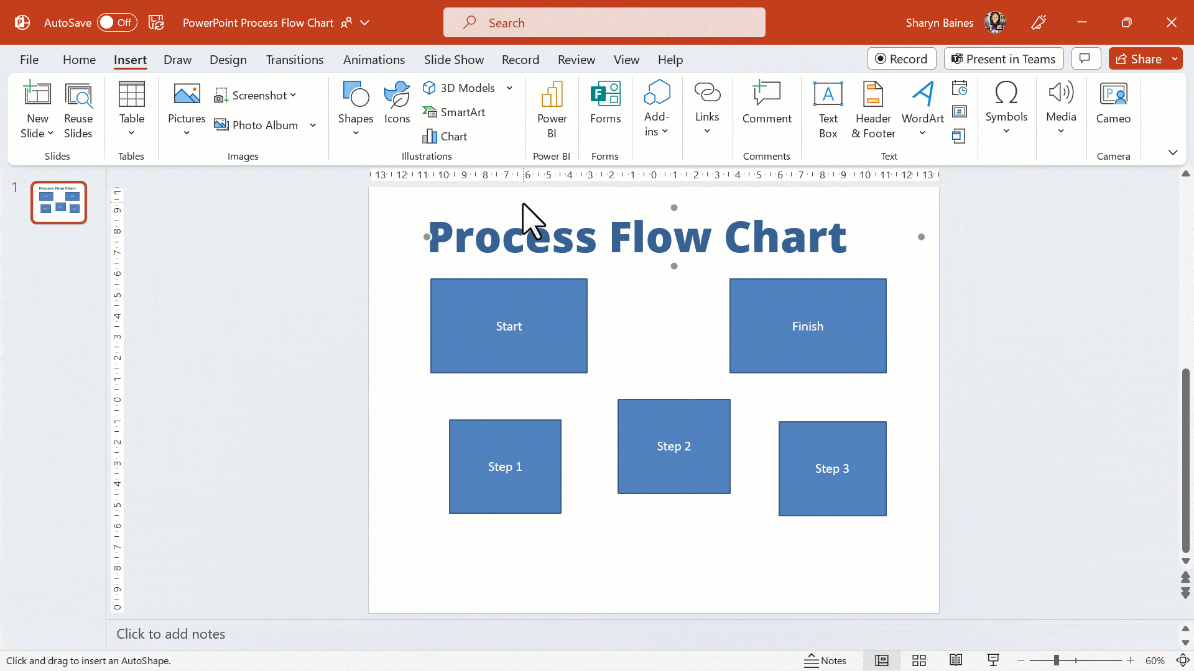Insert a SmartArt graphic
1194x671 pixels.
tap(455, 112)
